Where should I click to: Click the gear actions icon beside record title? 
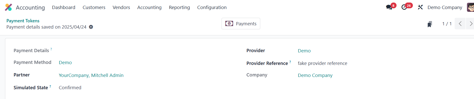[91, 27]
